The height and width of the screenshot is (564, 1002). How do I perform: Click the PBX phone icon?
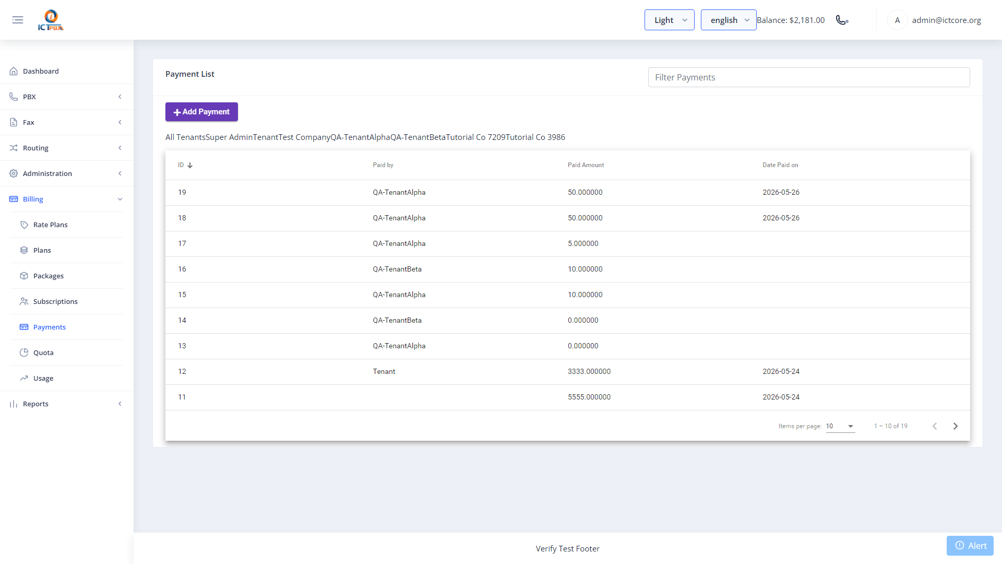(14, 97)
